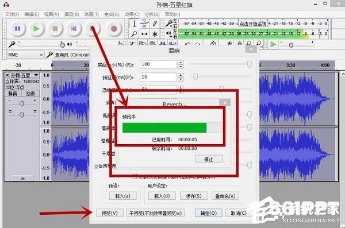
Task: Click the pre-delay slider handle
Action: click(195, 77)
